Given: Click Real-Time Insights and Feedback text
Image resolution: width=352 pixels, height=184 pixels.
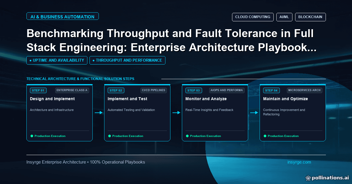Looking at the screenshot, I should point(209,110).
